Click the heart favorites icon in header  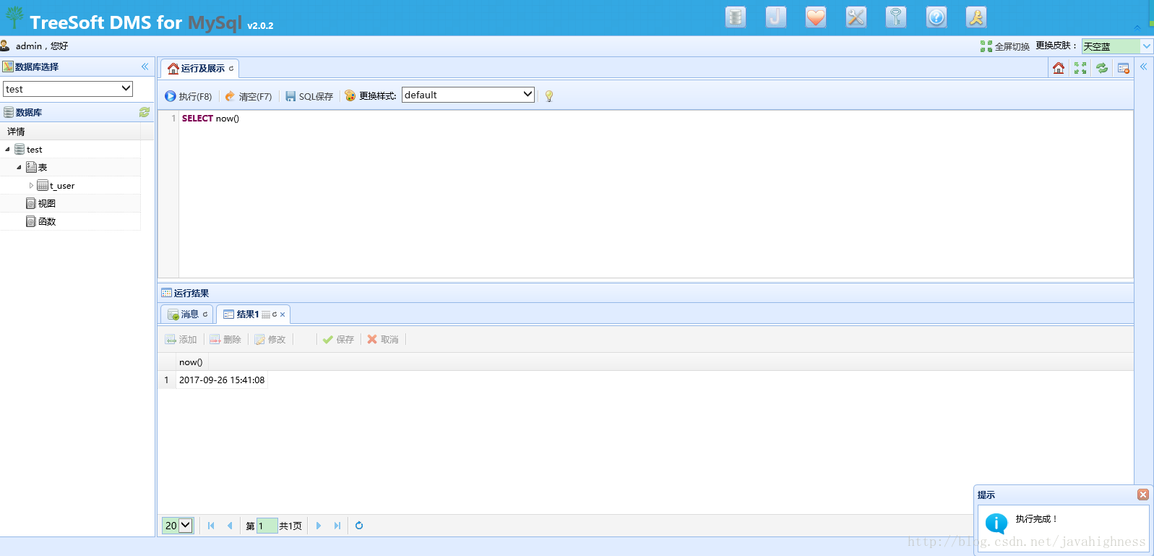(x=815, y=17)
